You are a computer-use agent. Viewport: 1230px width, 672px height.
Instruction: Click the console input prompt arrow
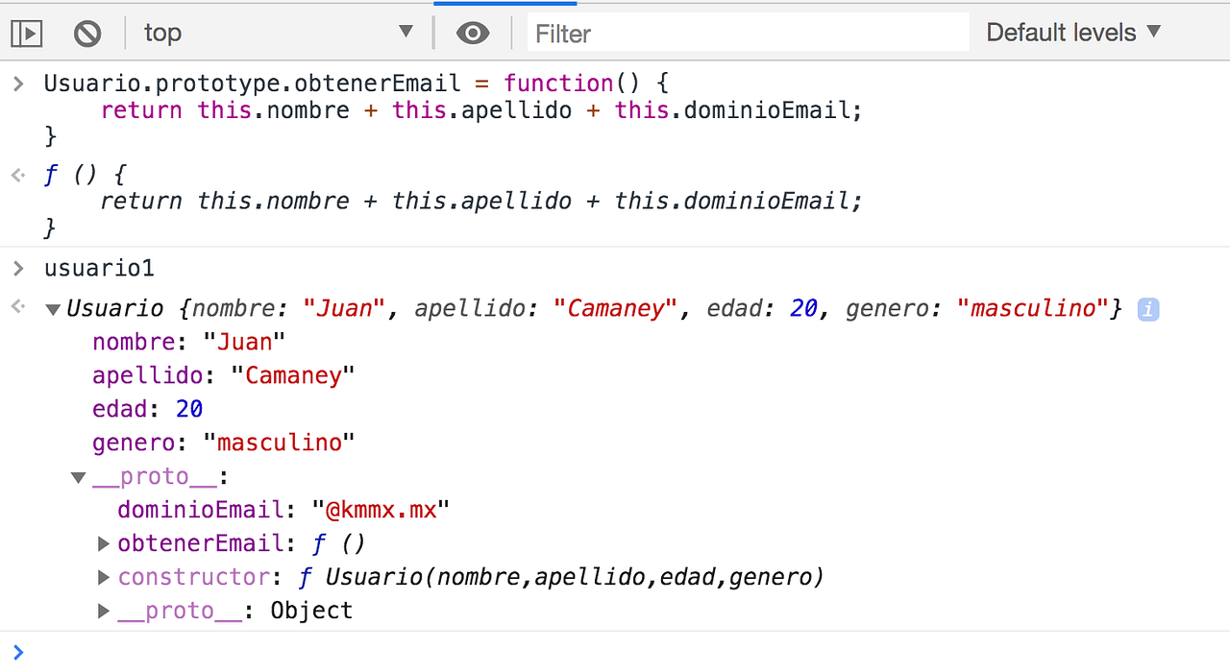(x=18, y=651)
